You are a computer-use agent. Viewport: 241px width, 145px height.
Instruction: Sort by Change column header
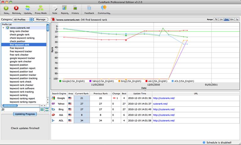pos(116,94)
